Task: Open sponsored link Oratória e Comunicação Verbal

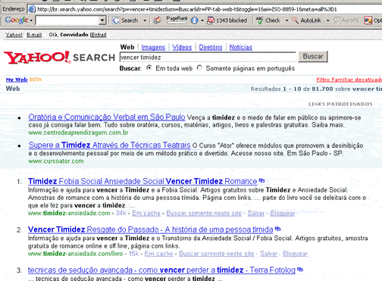Action: click(107, 117)
